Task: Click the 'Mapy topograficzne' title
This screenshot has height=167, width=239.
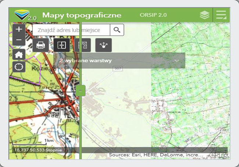Action: [82, 15]
